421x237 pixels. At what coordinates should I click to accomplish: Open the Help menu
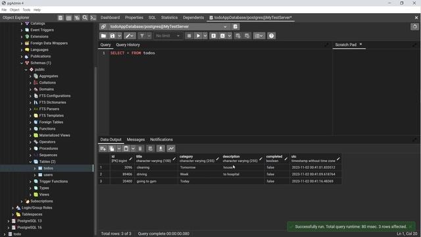[x=37, y=10]
